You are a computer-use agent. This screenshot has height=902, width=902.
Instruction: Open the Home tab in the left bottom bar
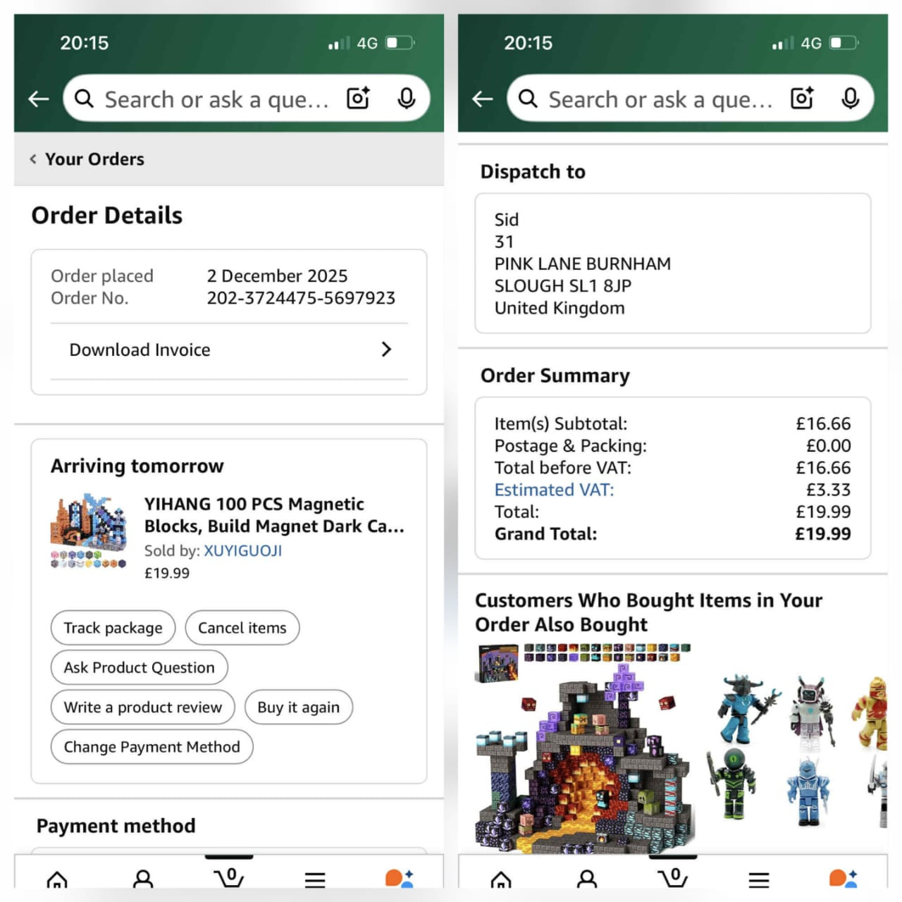57,879
